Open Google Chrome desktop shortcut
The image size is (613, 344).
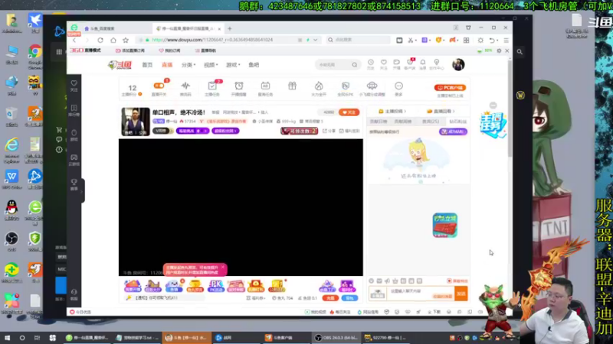34,55
